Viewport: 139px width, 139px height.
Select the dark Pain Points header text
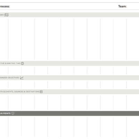click(5, 113)
